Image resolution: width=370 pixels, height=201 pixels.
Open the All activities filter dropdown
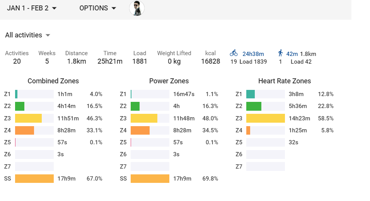click(27, 35)
